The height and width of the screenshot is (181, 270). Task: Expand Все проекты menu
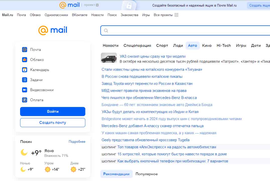163,15
